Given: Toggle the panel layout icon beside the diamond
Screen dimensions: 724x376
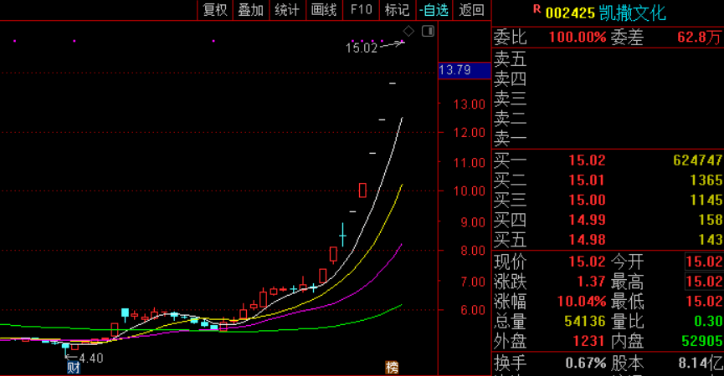Looking at the screenshot, I should coord(428,32).
